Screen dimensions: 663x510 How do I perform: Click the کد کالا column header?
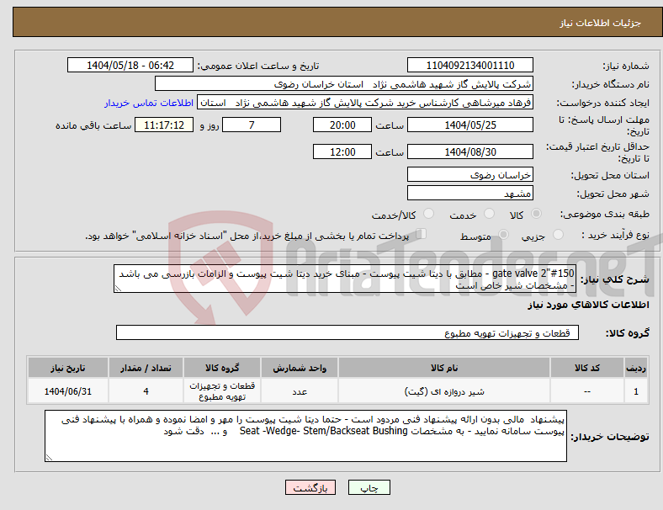(x=587, y=368)
